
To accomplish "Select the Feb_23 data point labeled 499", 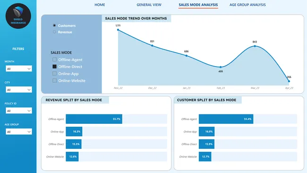I will coord(221,67).
